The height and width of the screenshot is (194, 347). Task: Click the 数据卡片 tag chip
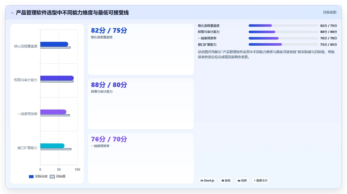pos(261,180)
